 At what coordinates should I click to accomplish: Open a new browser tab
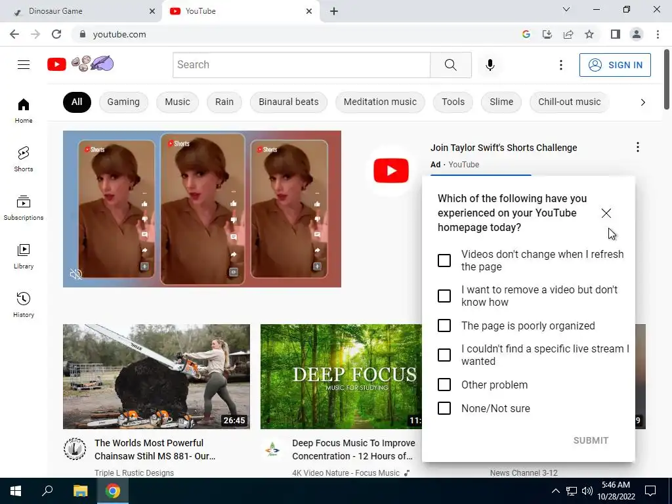[x=334, y=11]
